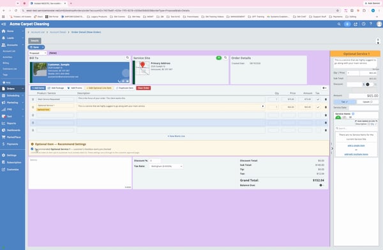
Task: Click the Service Items info icon
Action: (353, 114)
